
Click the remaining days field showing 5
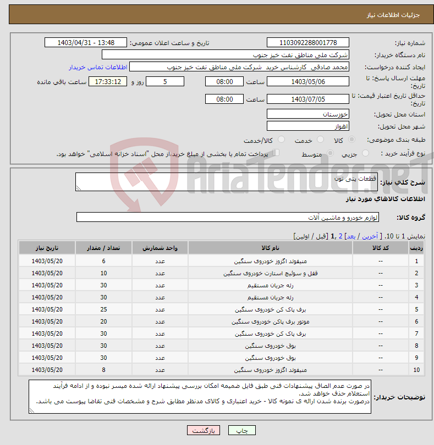(165, 81)
